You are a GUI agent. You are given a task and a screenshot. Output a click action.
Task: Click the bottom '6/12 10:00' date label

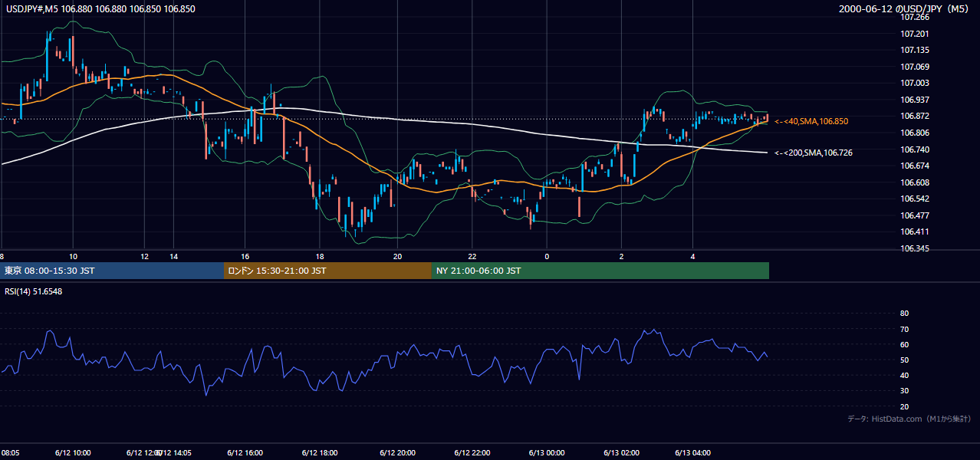(73, 452)
